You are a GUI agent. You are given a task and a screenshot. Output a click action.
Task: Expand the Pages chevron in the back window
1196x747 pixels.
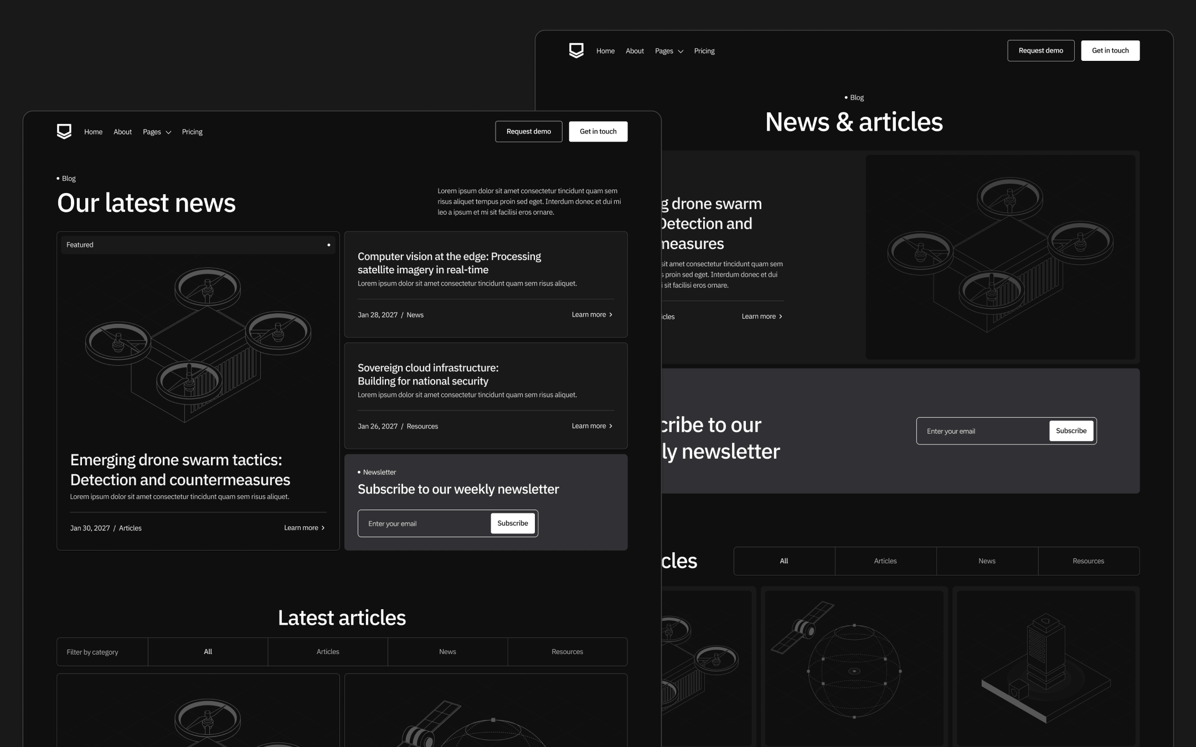(681, 51)
